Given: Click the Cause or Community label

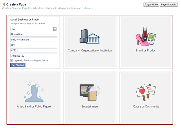Looking at the screenshot, I should pyautogui.click(x=146, y=106).
